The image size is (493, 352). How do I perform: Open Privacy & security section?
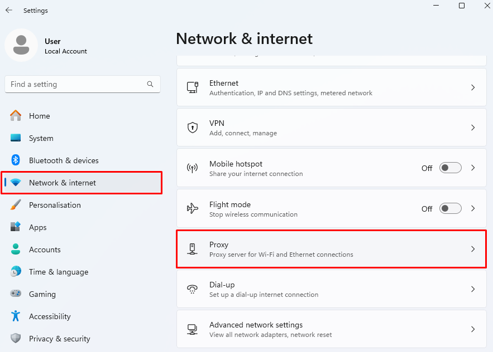[x=83, y=339]
